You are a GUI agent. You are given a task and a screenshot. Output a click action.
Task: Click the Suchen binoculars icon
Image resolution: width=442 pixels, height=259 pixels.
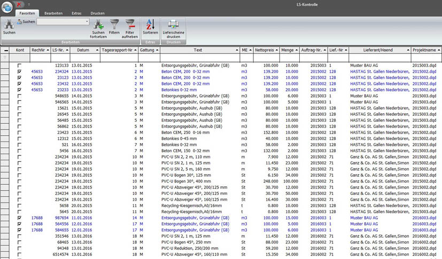(9, 24)
